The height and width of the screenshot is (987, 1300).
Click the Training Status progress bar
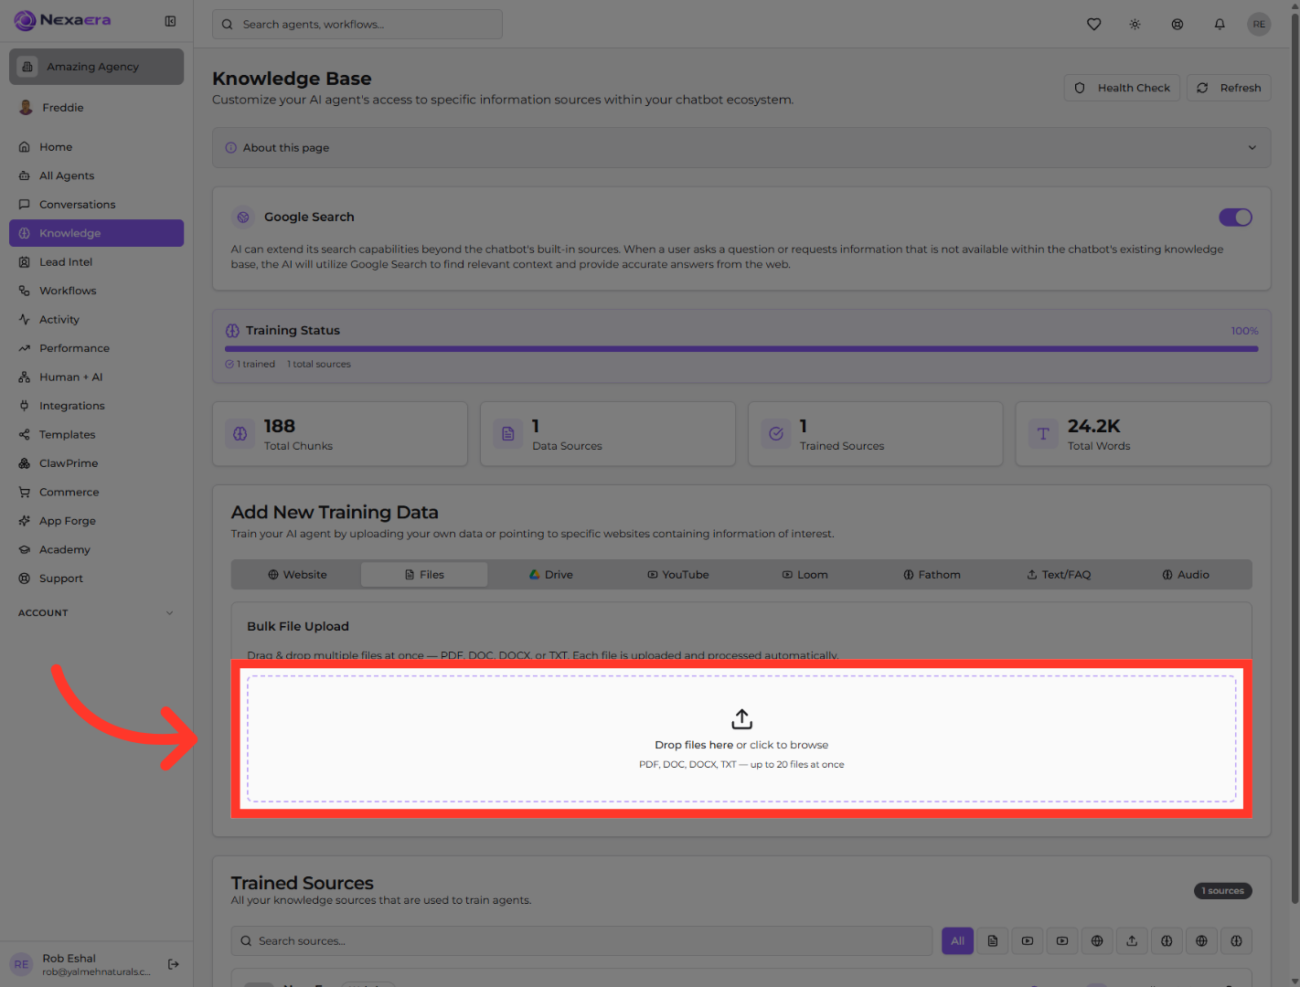[741, 349]
